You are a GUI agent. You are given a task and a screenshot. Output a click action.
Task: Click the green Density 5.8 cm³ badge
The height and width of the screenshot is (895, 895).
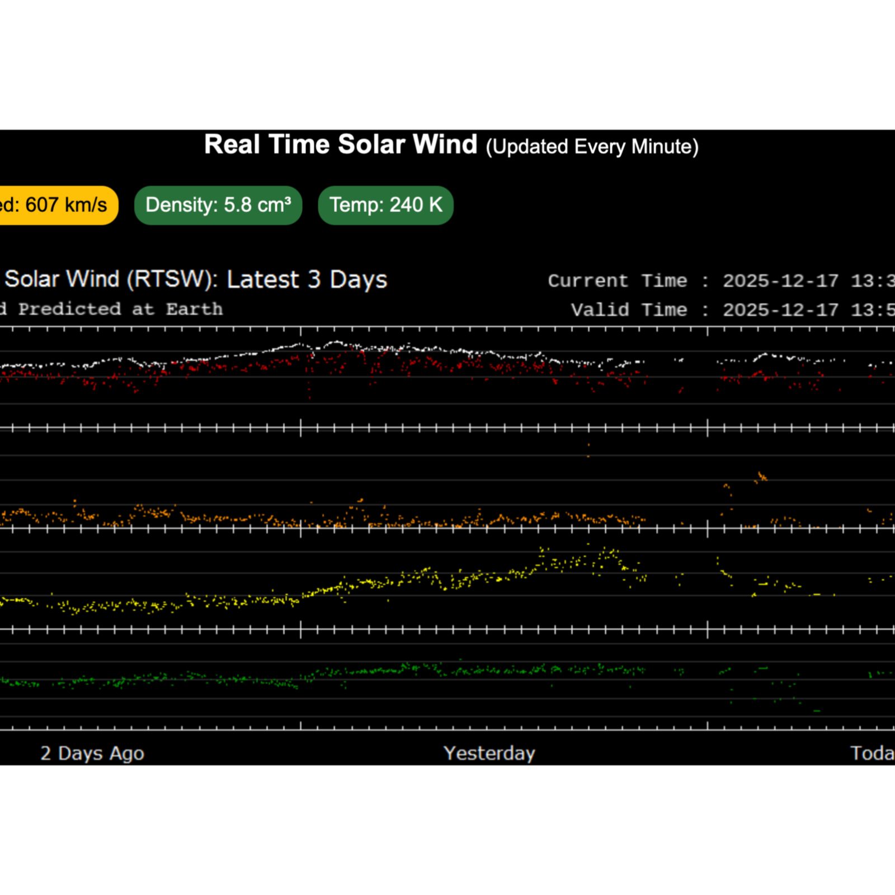point(218,205)
